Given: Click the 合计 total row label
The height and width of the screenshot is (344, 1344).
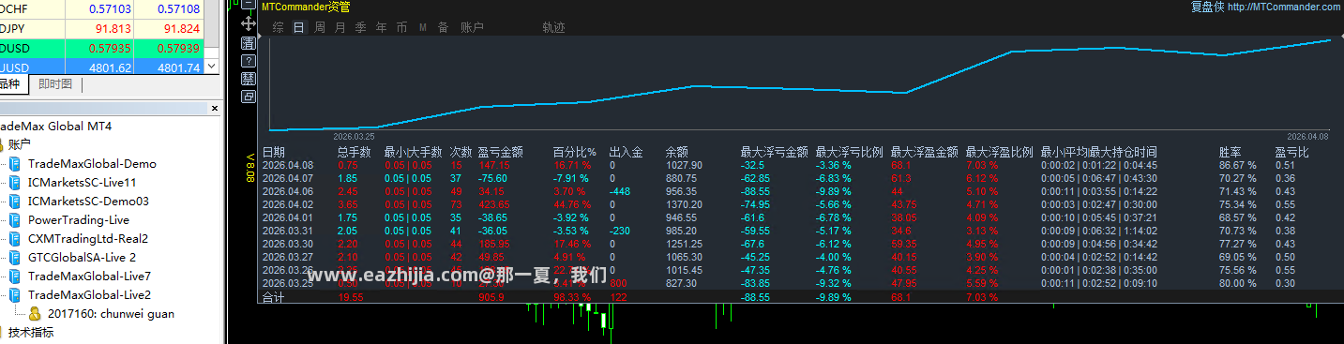Looking at the screenshot, I should 273,297.
